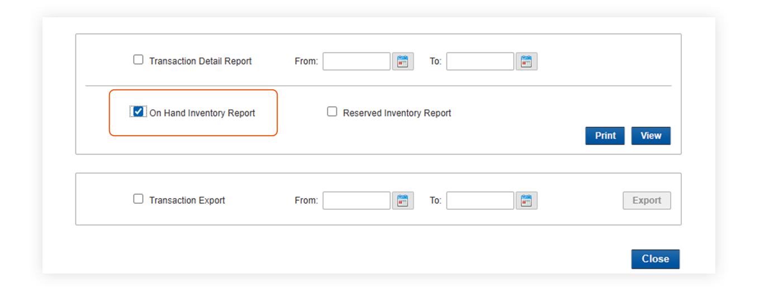Check the Transaction Export checkbox

138,199
